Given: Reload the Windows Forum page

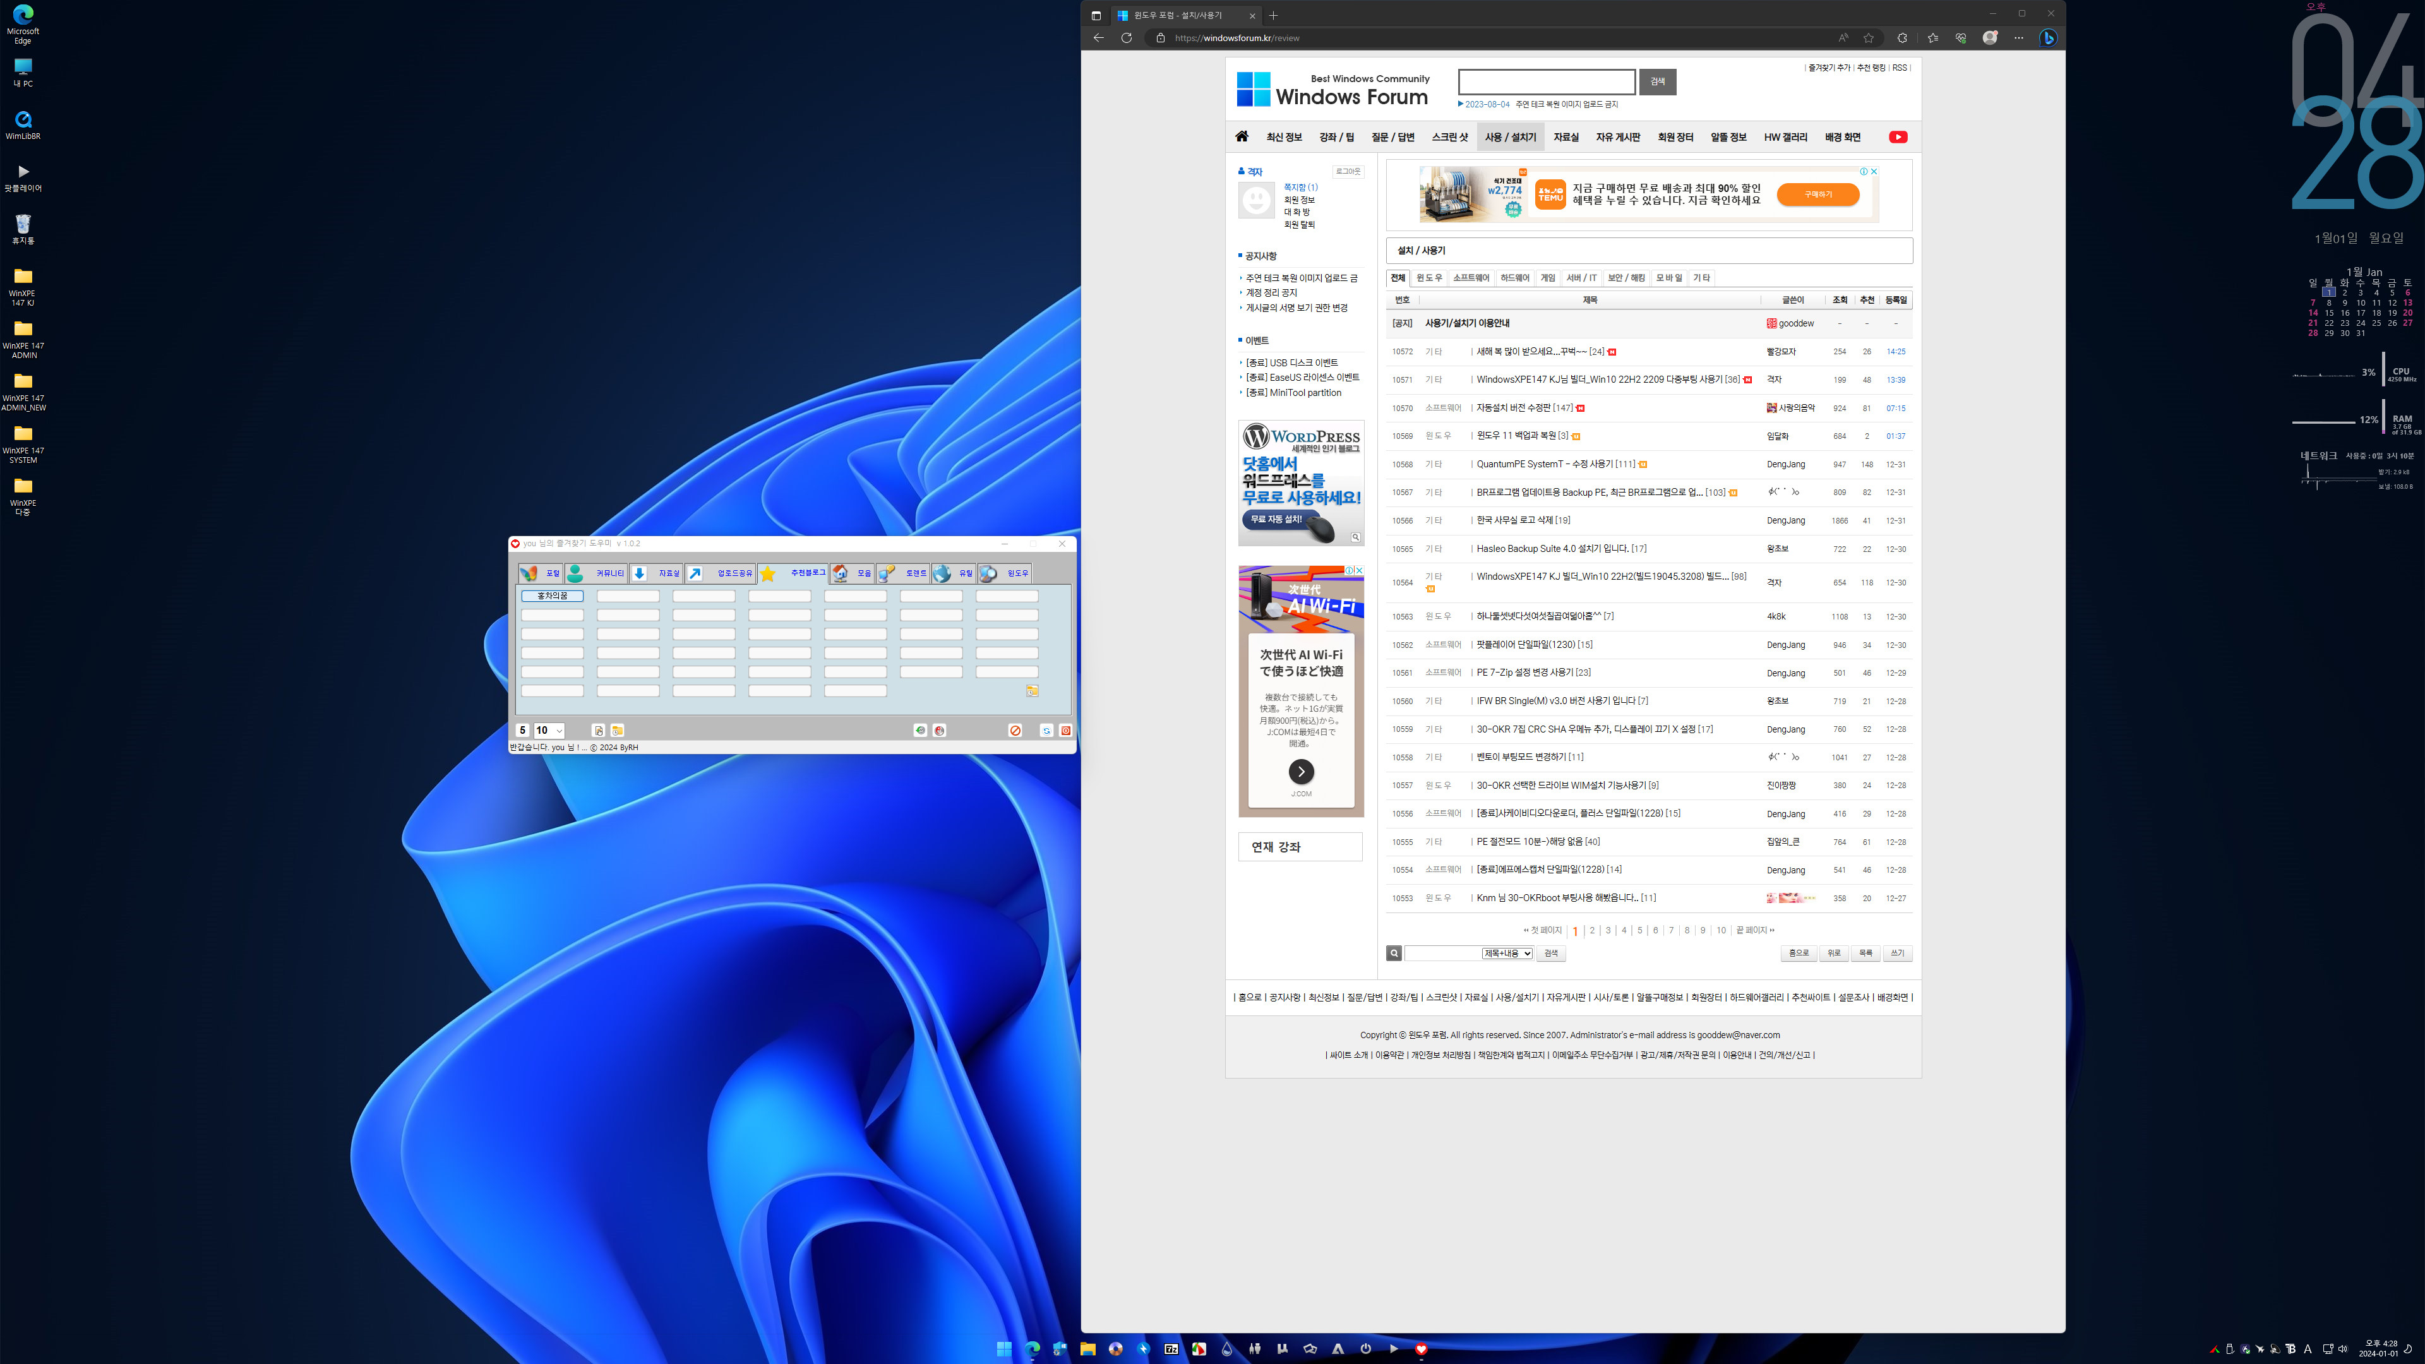Looking at the screenshot, I should tap(1127, 38).
